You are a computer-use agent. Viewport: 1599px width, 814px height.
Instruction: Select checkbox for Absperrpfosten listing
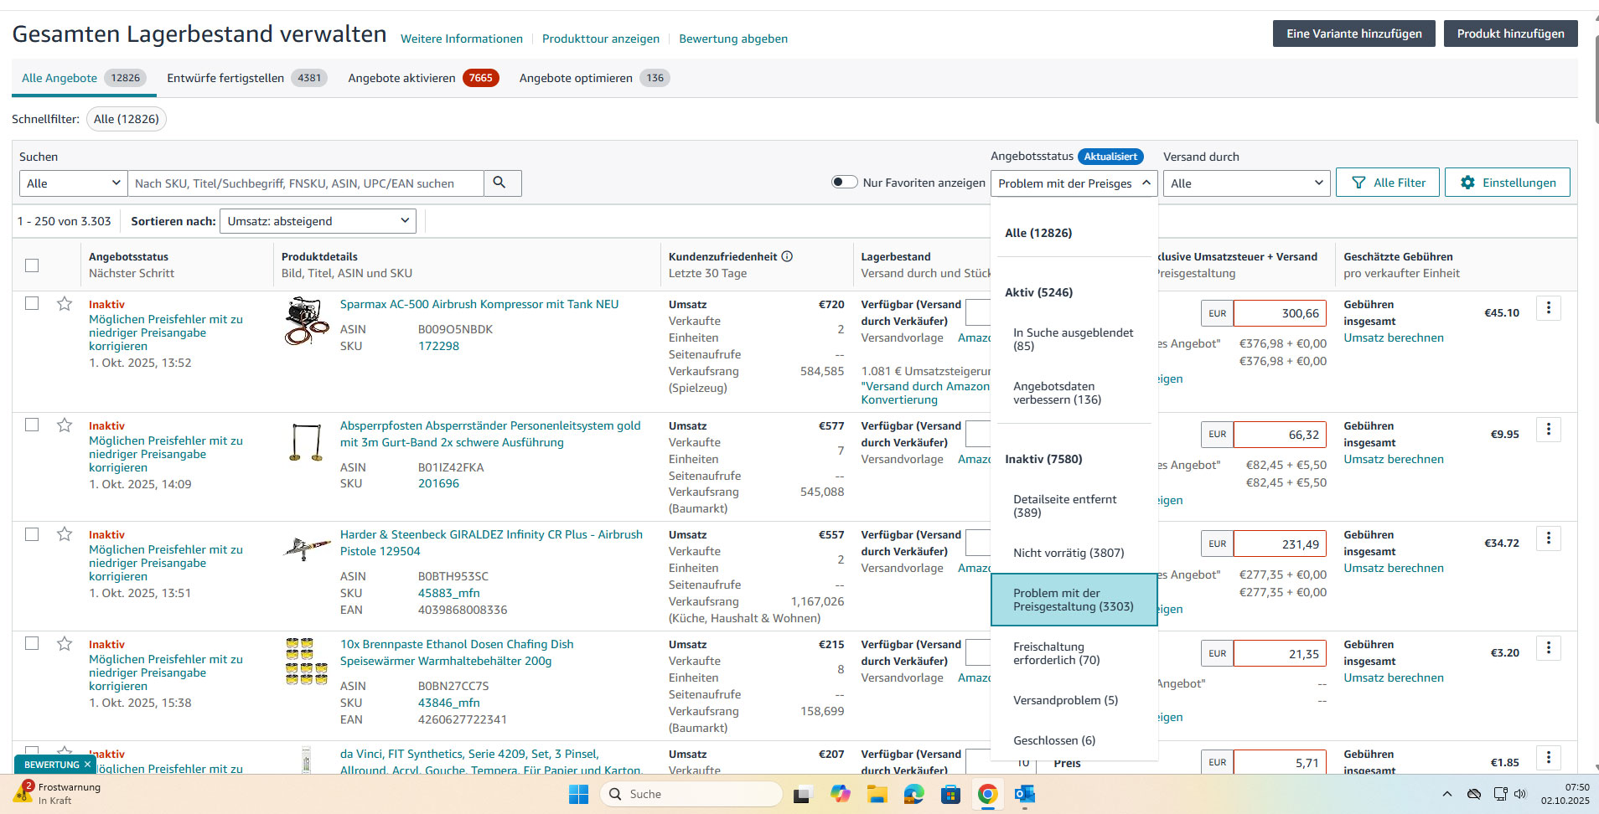pos(32,425)
